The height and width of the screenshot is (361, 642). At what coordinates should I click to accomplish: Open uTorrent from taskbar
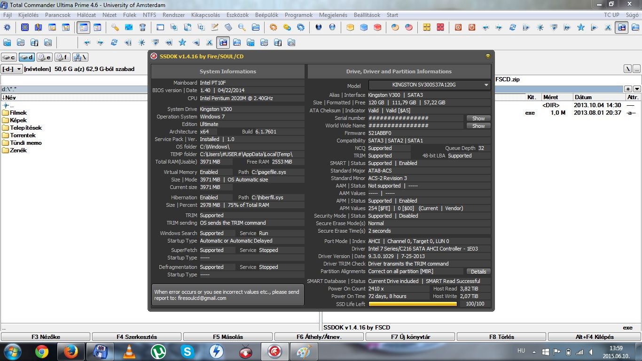point(158,351)
